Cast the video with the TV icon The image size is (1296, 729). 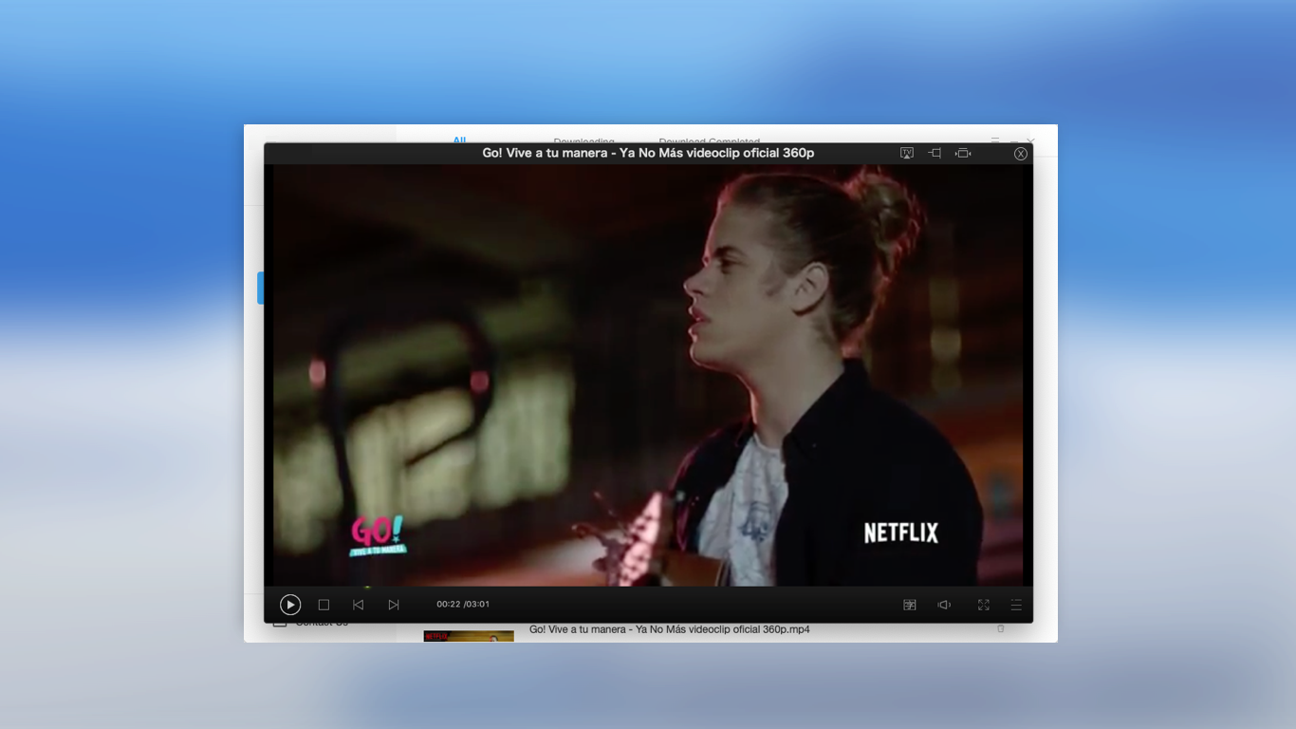click(x=906, y=153)
